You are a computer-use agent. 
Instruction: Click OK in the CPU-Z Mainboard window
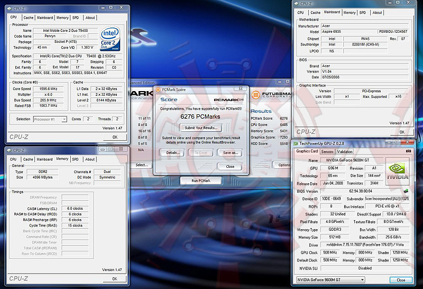(x=402, y=132)
